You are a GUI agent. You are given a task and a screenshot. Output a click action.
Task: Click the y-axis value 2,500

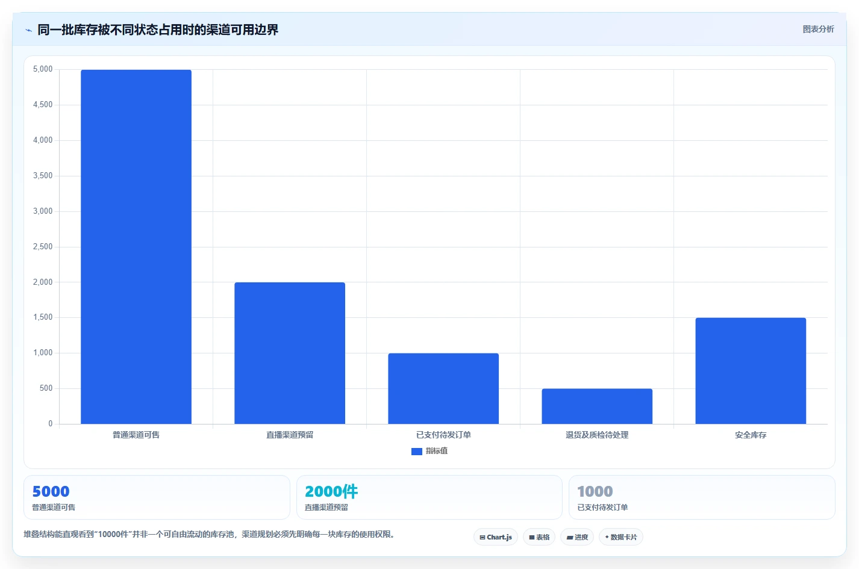tap(43, 247)
